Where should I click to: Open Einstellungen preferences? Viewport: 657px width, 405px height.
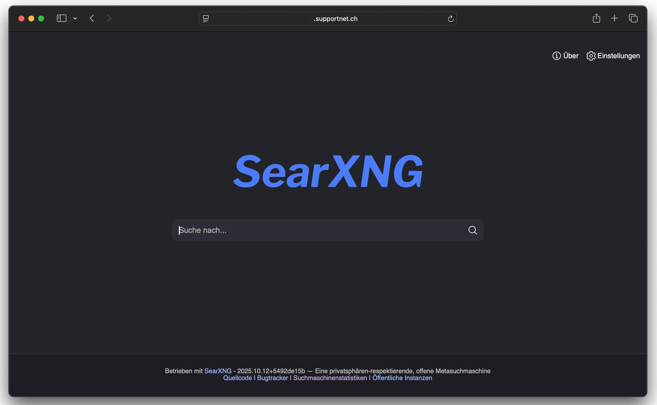(613, 56)
